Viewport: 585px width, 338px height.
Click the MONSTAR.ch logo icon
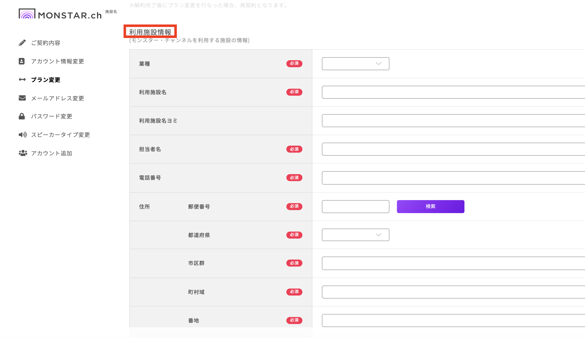click(27, 14)
